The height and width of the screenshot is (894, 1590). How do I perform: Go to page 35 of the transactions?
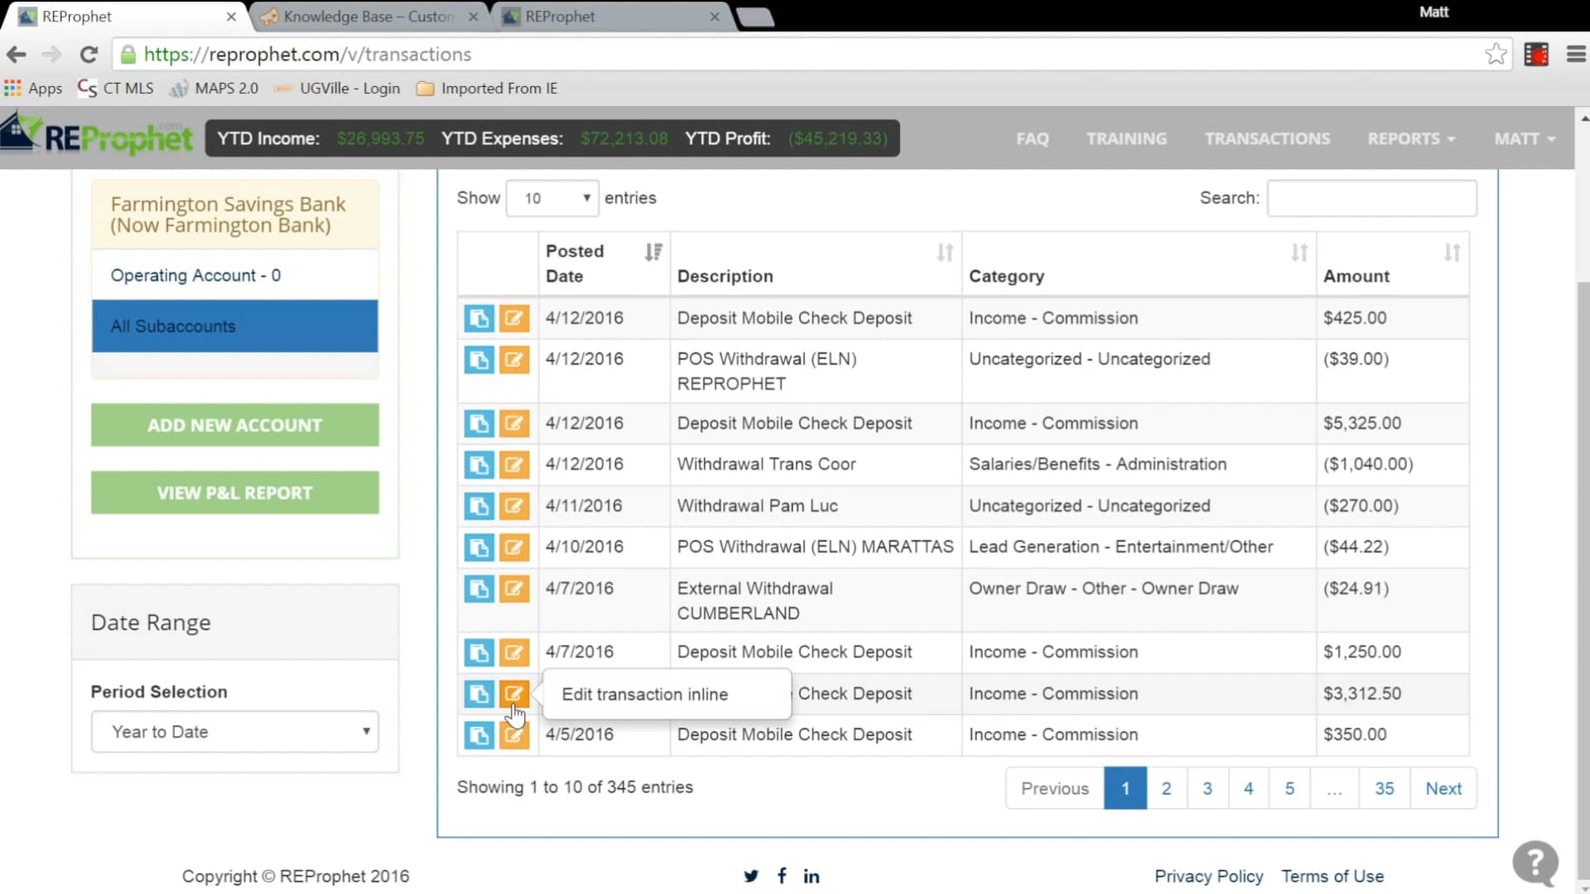click(1384, 789)
